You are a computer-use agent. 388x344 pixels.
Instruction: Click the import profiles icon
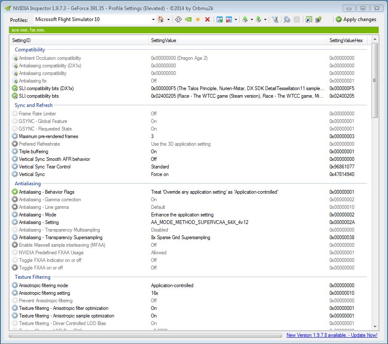pos(258,19)
